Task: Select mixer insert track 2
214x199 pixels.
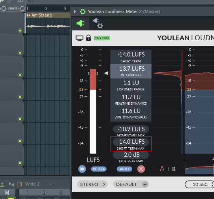Action: [x=44, y=193]
